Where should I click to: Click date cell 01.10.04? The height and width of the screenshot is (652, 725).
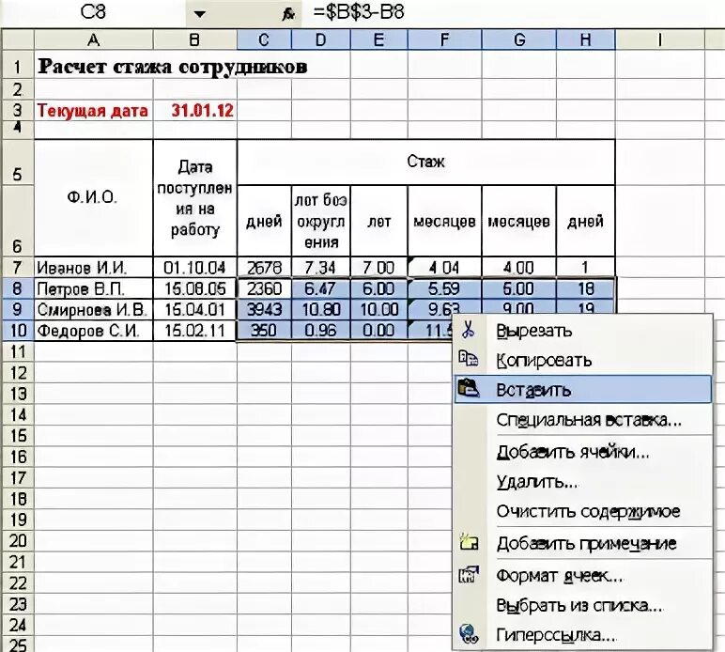(x=194, y=267)
